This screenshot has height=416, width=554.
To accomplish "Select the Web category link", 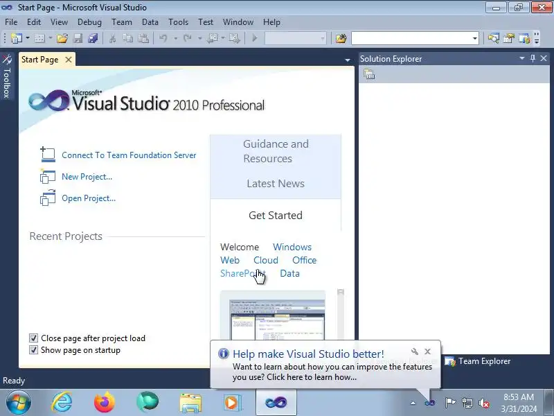I will coord(230,260).
